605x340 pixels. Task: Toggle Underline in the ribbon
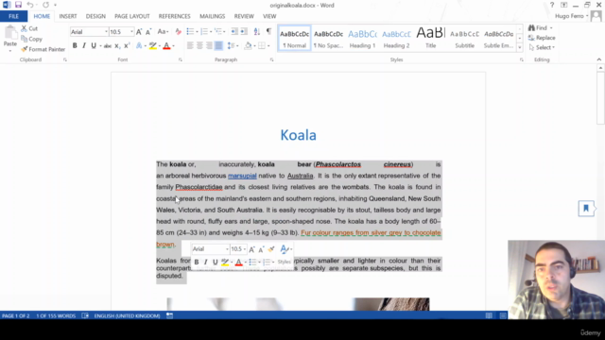click(x=94, y=46)
